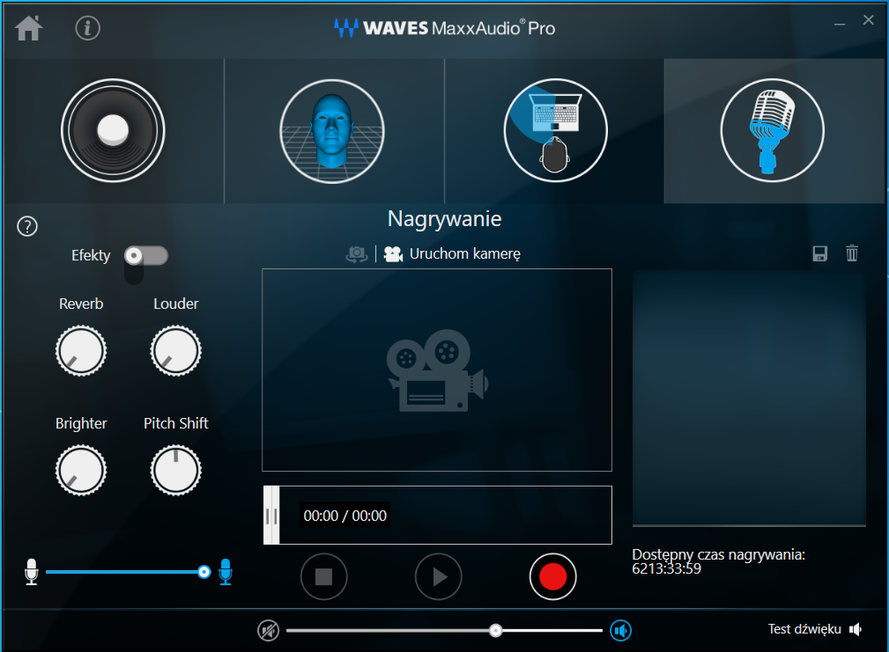Click the switch camera icon
Viewport: 889px width, 652px height.
(356, 254)
